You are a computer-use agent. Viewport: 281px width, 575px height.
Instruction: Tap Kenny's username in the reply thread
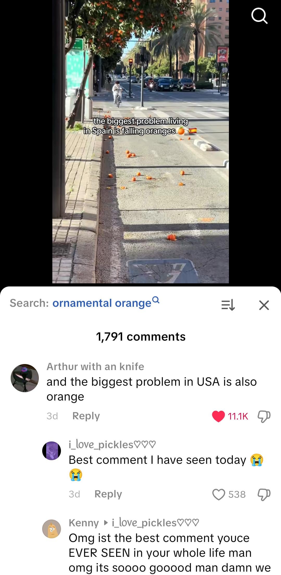pyautogui.click(x=84, y=523)
